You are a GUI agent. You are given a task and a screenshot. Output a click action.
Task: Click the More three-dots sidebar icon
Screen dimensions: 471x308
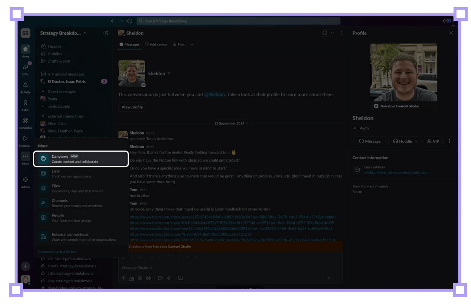(x=25, y=156)
